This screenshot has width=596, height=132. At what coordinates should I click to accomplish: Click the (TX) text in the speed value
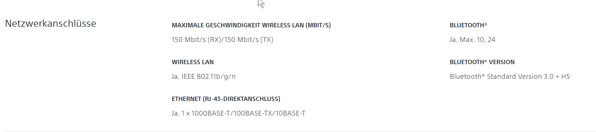[267, 40]
